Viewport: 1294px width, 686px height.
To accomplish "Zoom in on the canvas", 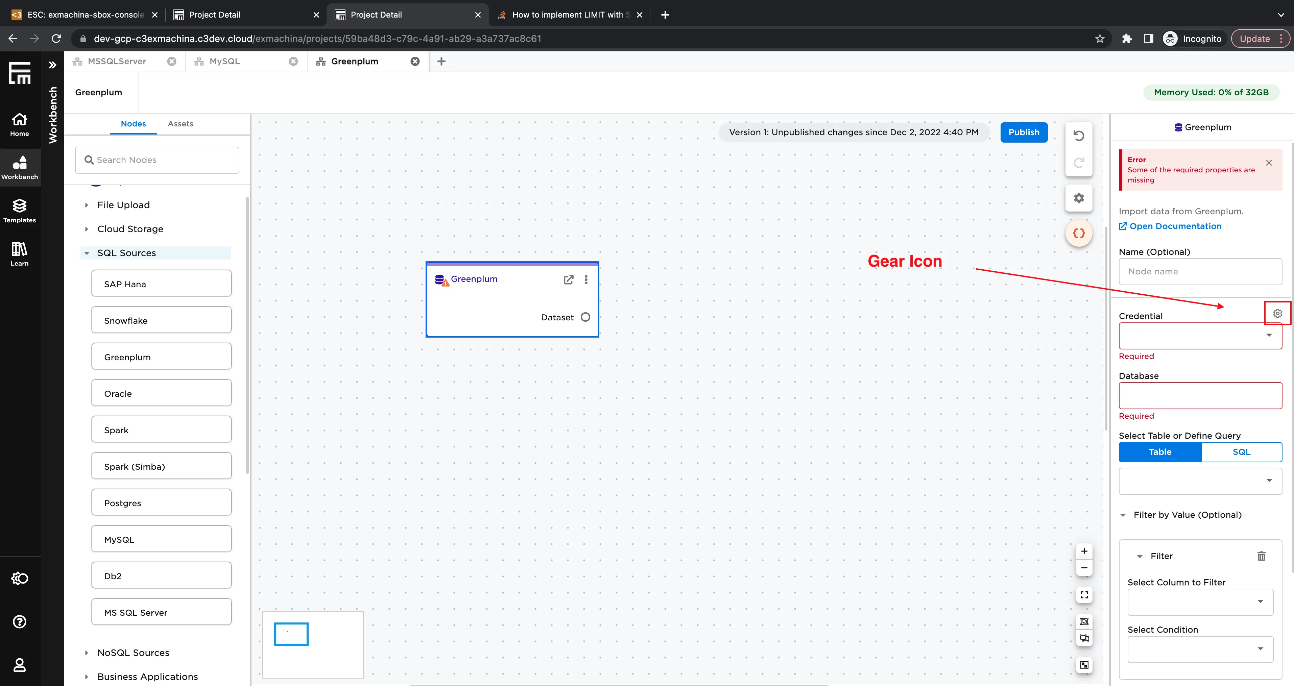I will click(x=1084, y=551).
